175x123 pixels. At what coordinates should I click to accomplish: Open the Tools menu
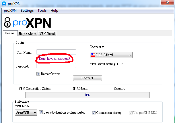pos(42,11)
